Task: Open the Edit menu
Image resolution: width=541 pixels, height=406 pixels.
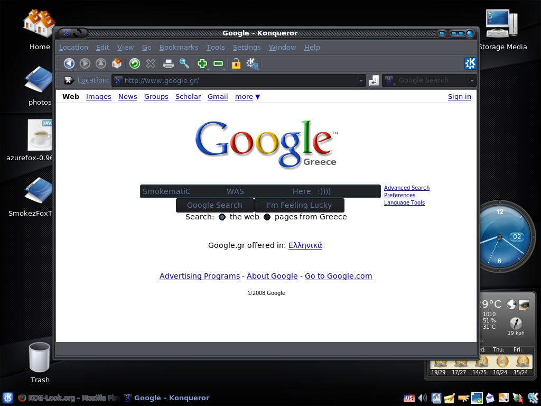Action: click(102, 47)
